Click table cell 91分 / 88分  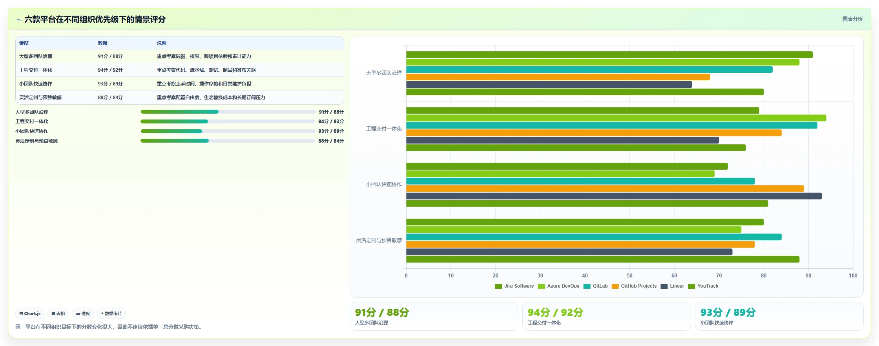(110, 56)
